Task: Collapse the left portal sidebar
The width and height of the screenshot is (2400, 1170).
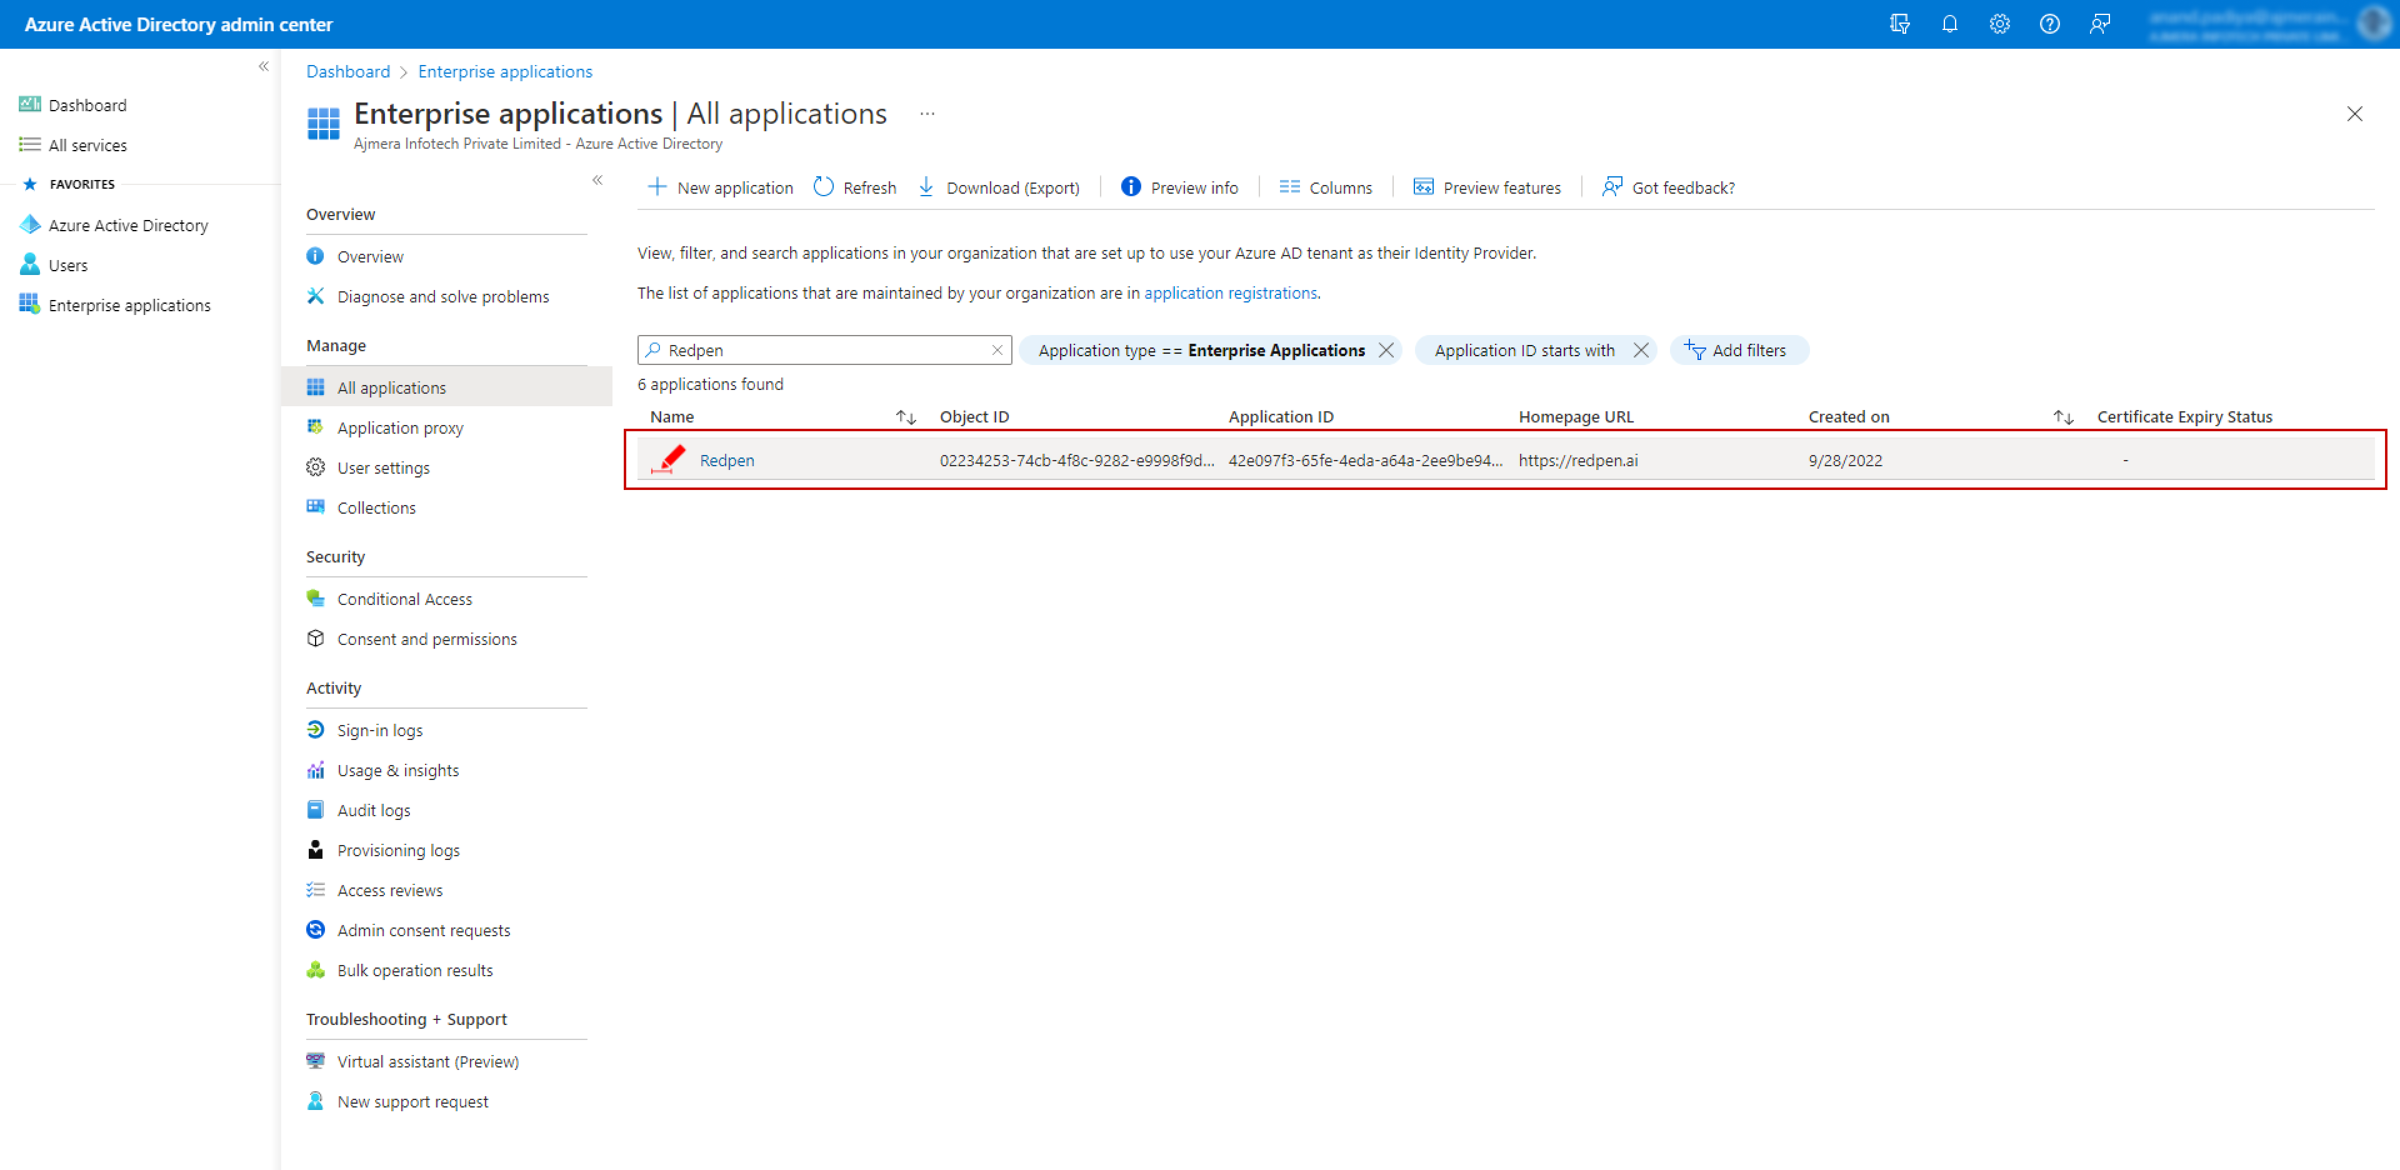Action: pos(264,66)
